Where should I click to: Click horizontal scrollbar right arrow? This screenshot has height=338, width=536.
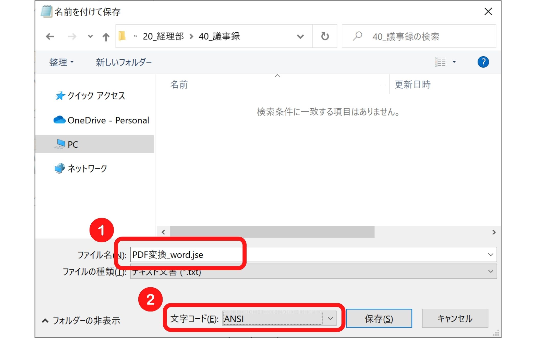pos(494,232)
